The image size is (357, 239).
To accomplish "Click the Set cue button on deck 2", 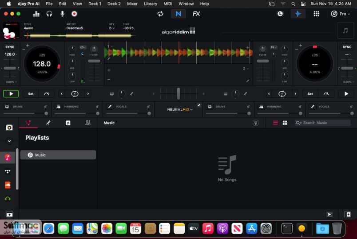I will [x=310, y=94].
